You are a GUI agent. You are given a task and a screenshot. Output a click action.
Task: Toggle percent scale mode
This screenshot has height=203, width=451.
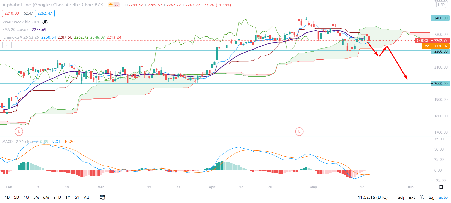pyautogui.click(x=422, y=197)
